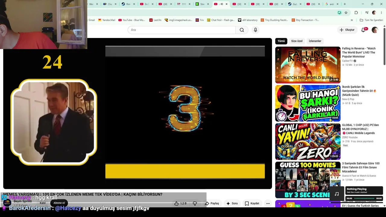
Task: Subscribe with the Abone ol button
Action: tap(59, 203)
